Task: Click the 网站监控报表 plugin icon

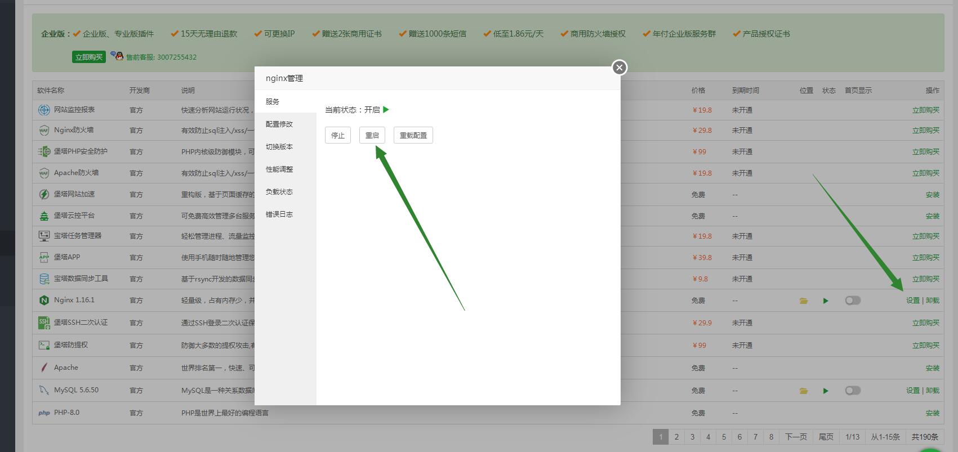Action: 44,110
